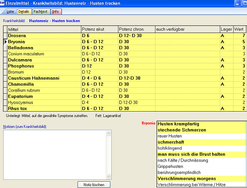The height and width of the screenshot is (188, 247).
Task: Select the Info tab
Action: (55, 12)
